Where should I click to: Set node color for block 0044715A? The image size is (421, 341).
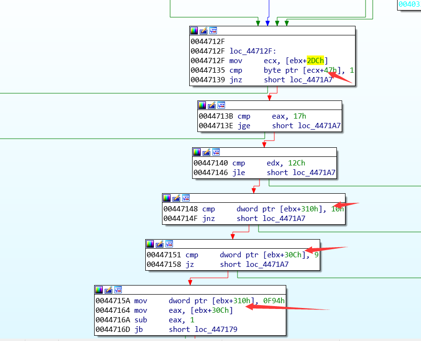(x=99, y=290)
